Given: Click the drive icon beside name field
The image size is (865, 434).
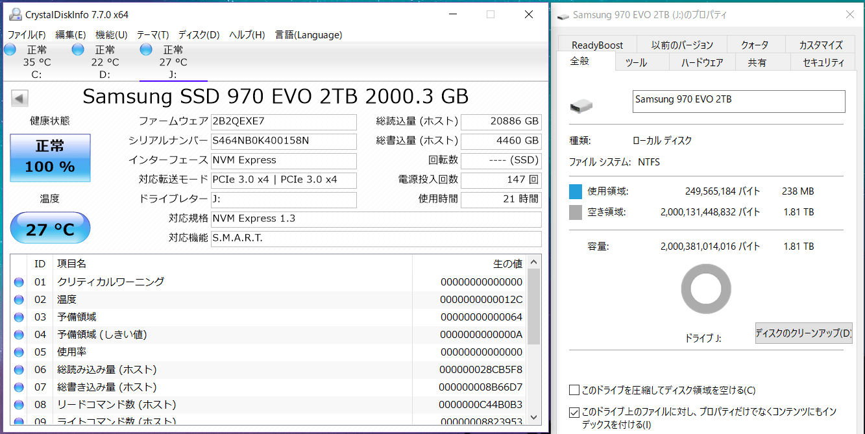Looking at the screenshot, I should coord(581,106).
